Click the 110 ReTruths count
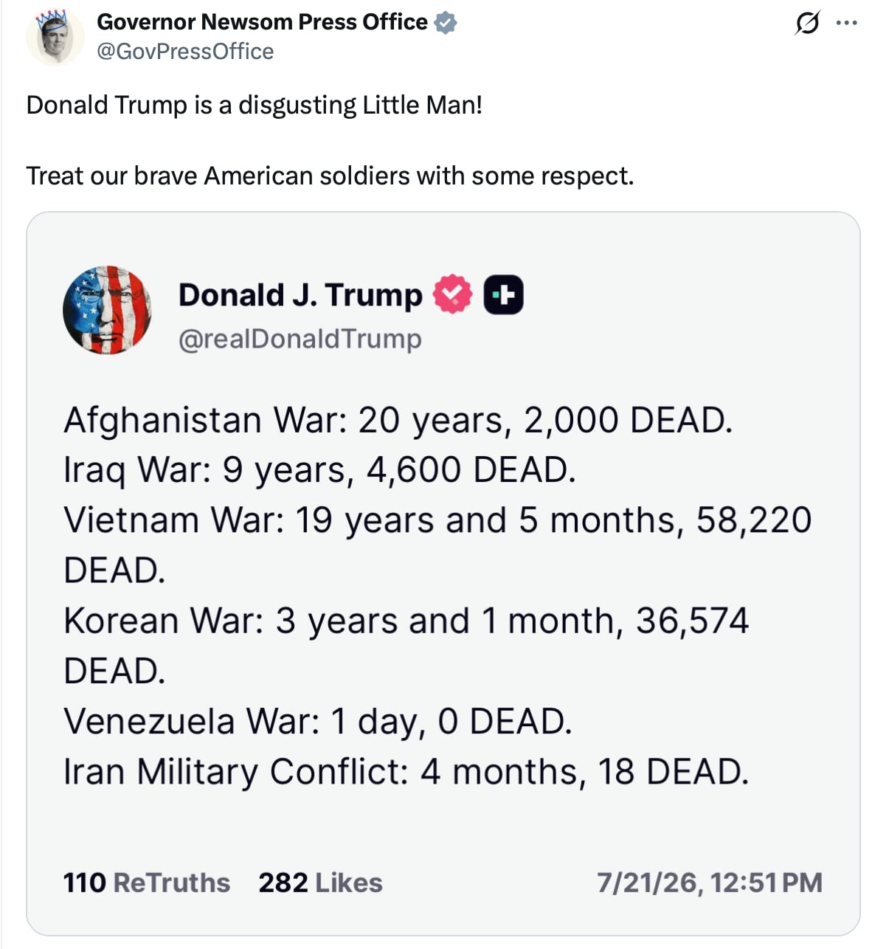The height and width of the screenshot is (949, 872). tap(147, 883)
